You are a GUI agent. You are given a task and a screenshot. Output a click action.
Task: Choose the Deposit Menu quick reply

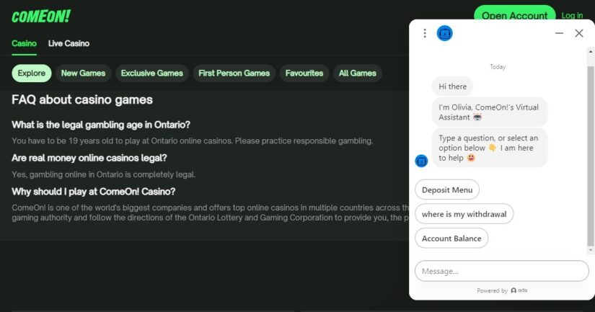pos(447,190)
